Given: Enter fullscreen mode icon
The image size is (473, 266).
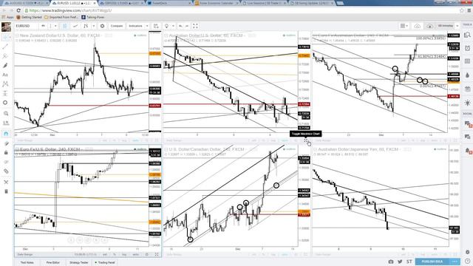Looking at the screenshot, I should (x=195, y=26).
